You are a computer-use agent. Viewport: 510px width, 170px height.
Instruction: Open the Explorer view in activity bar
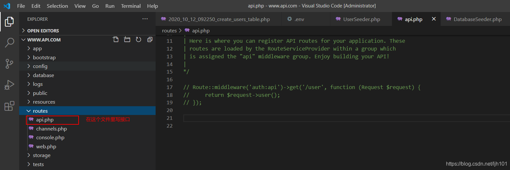point(9,22)
